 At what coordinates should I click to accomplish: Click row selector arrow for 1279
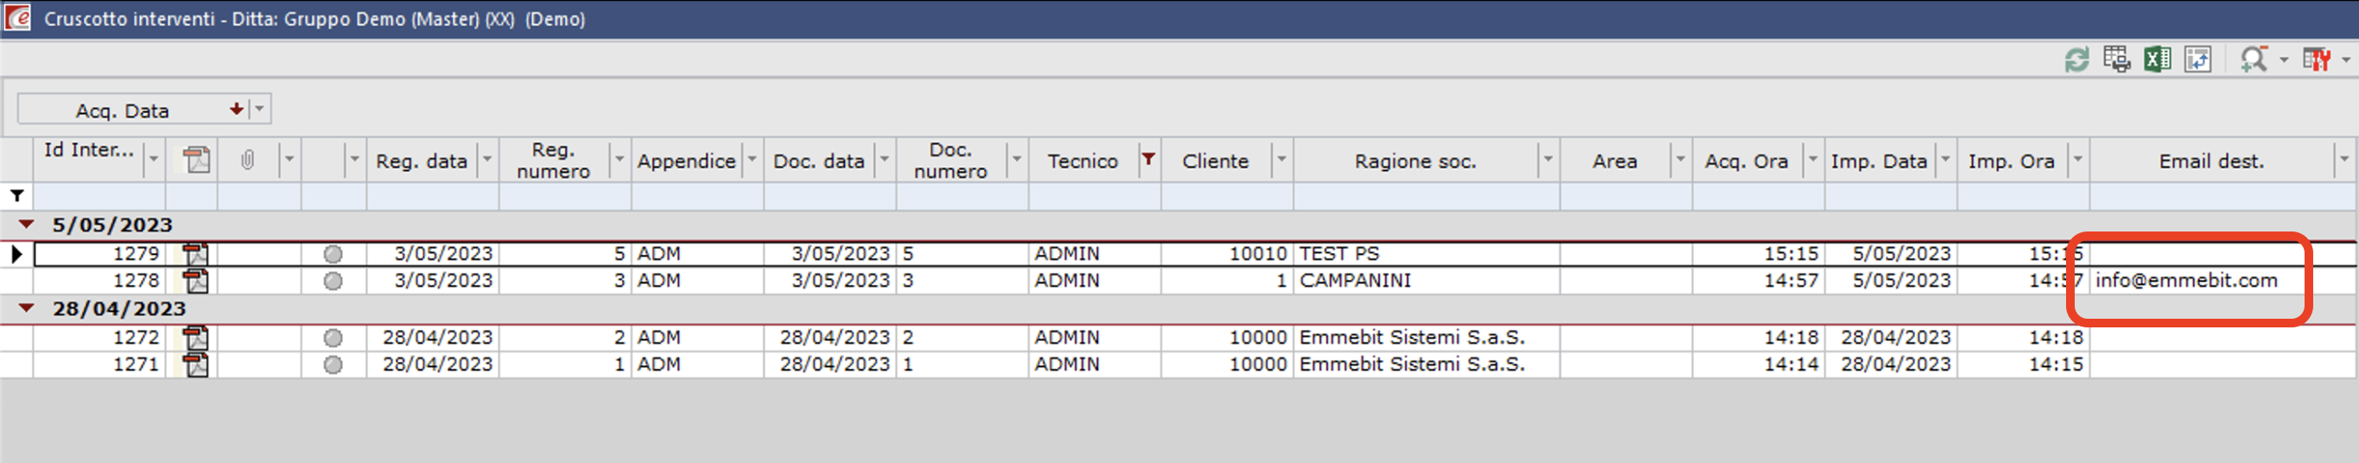click(x=16, y=253)
